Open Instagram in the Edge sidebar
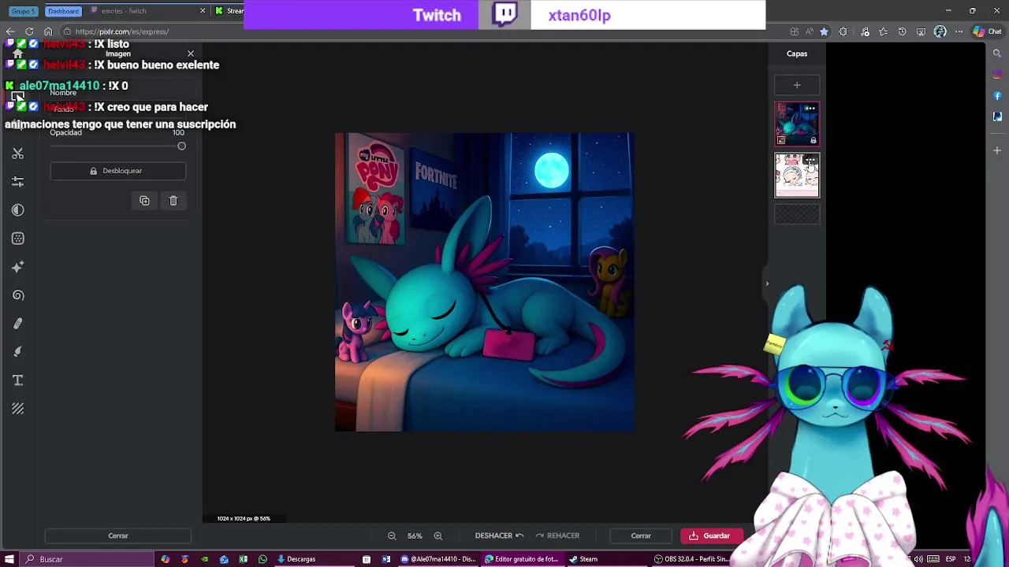This screenshot has width=1009, height=567. [x=997, y=76]
